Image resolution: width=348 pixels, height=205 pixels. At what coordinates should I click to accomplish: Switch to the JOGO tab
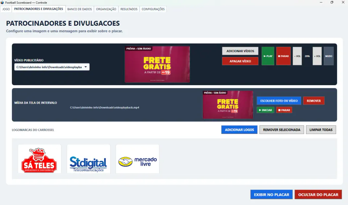point(6,9)
